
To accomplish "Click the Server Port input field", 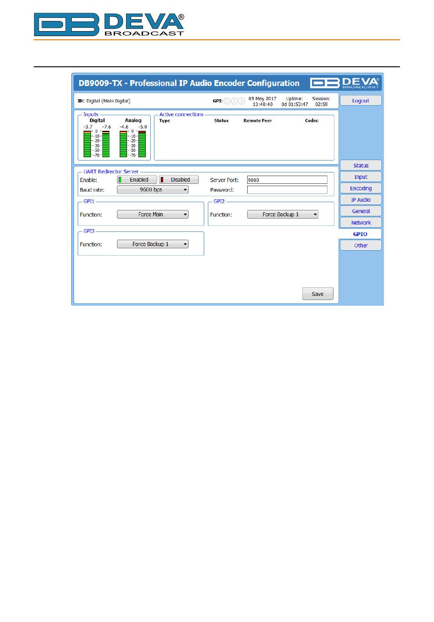I will tap(287, 180).
